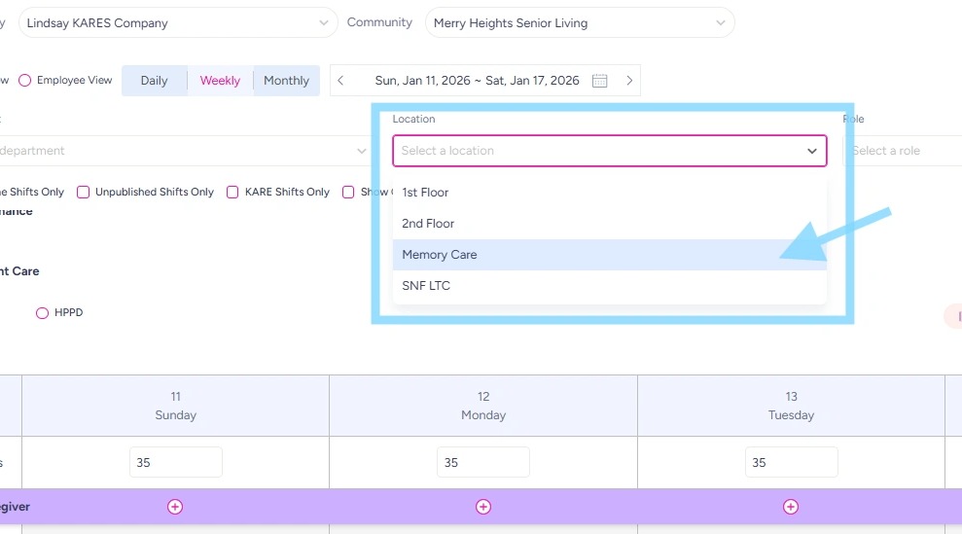Click the Sunday census input field
Viewport: 962px width, 534px height.
pyautogui.click(x=175, y=462)
